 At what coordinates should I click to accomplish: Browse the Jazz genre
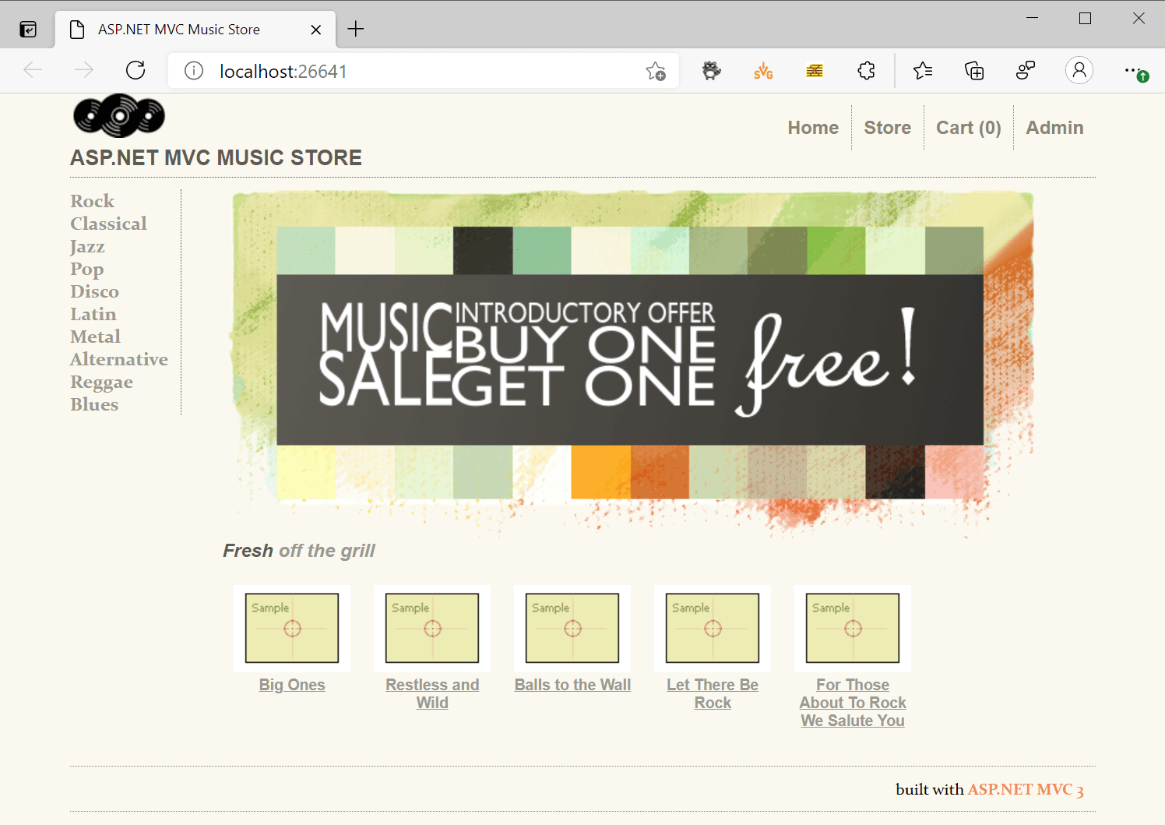tap(87, 246)
